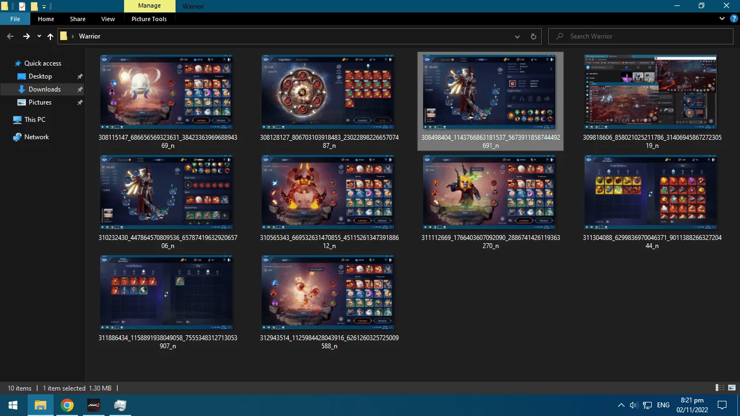This screenshot has height=416, width=740.
Task: Click the Search Warrior input field
Action: point(640,36)
